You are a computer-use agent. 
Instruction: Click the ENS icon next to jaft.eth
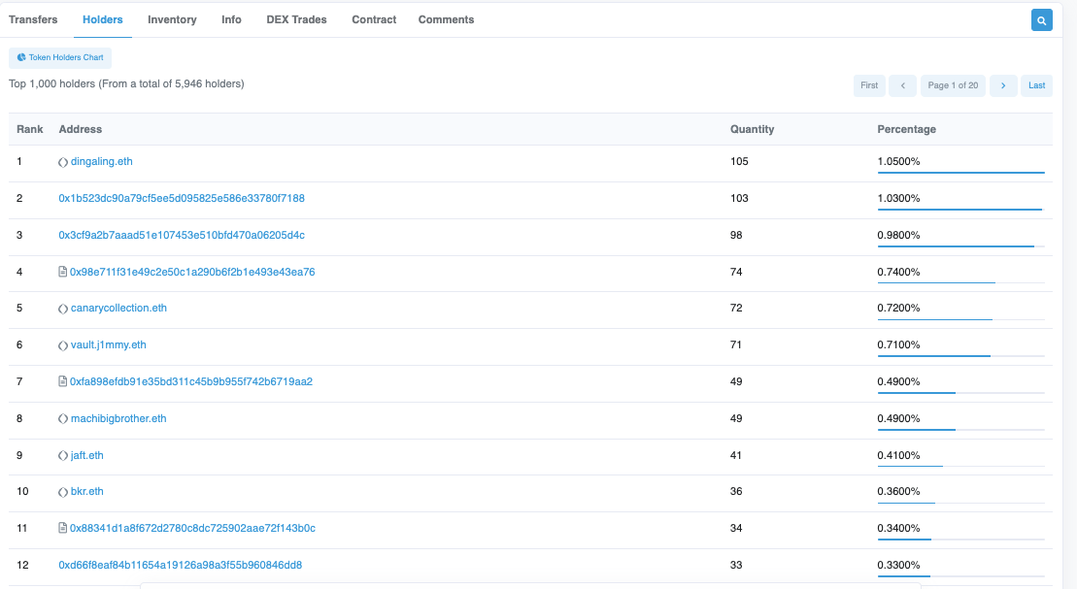pos(61,454)
